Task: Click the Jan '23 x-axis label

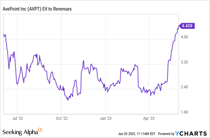Action: [106, 118]
